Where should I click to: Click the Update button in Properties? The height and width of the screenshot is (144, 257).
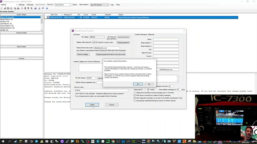[x=92, y=105]
